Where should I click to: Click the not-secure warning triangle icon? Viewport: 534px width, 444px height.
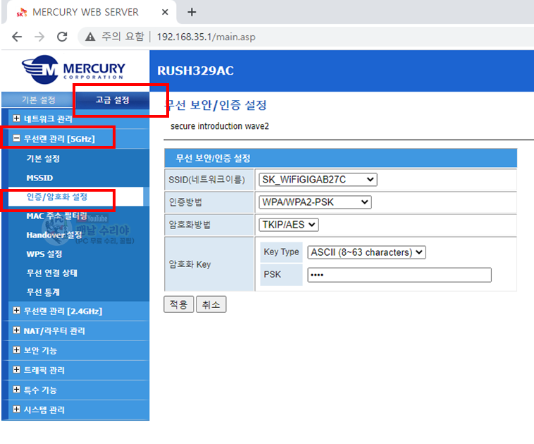point(90,37)
